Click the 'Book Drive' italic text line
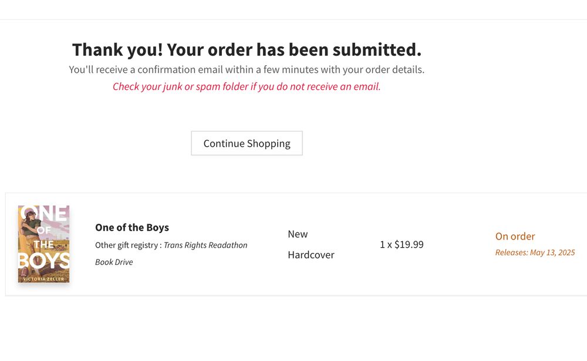Viewport: 587px width, 361px height. tap(114, 262)
